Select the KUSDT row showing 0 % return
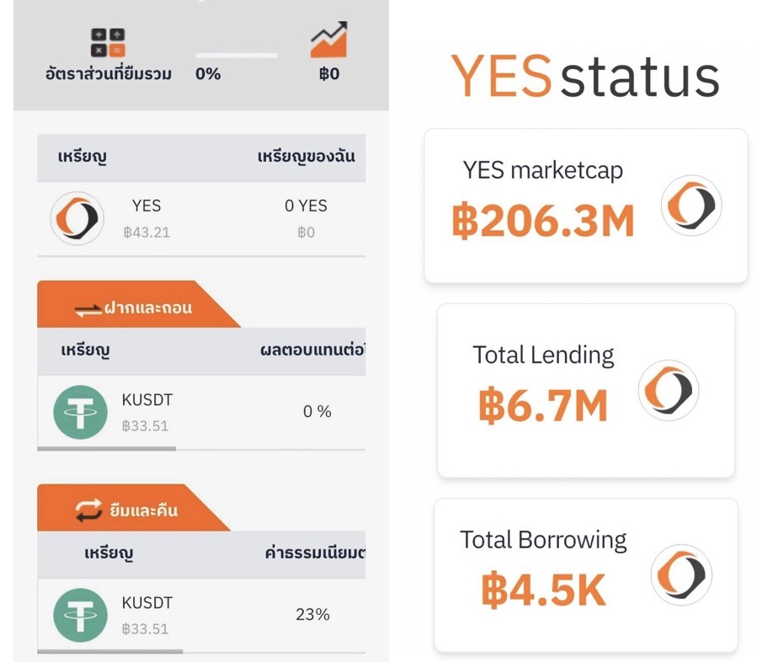This screenshot has width=757, height=662. (201, 412)
